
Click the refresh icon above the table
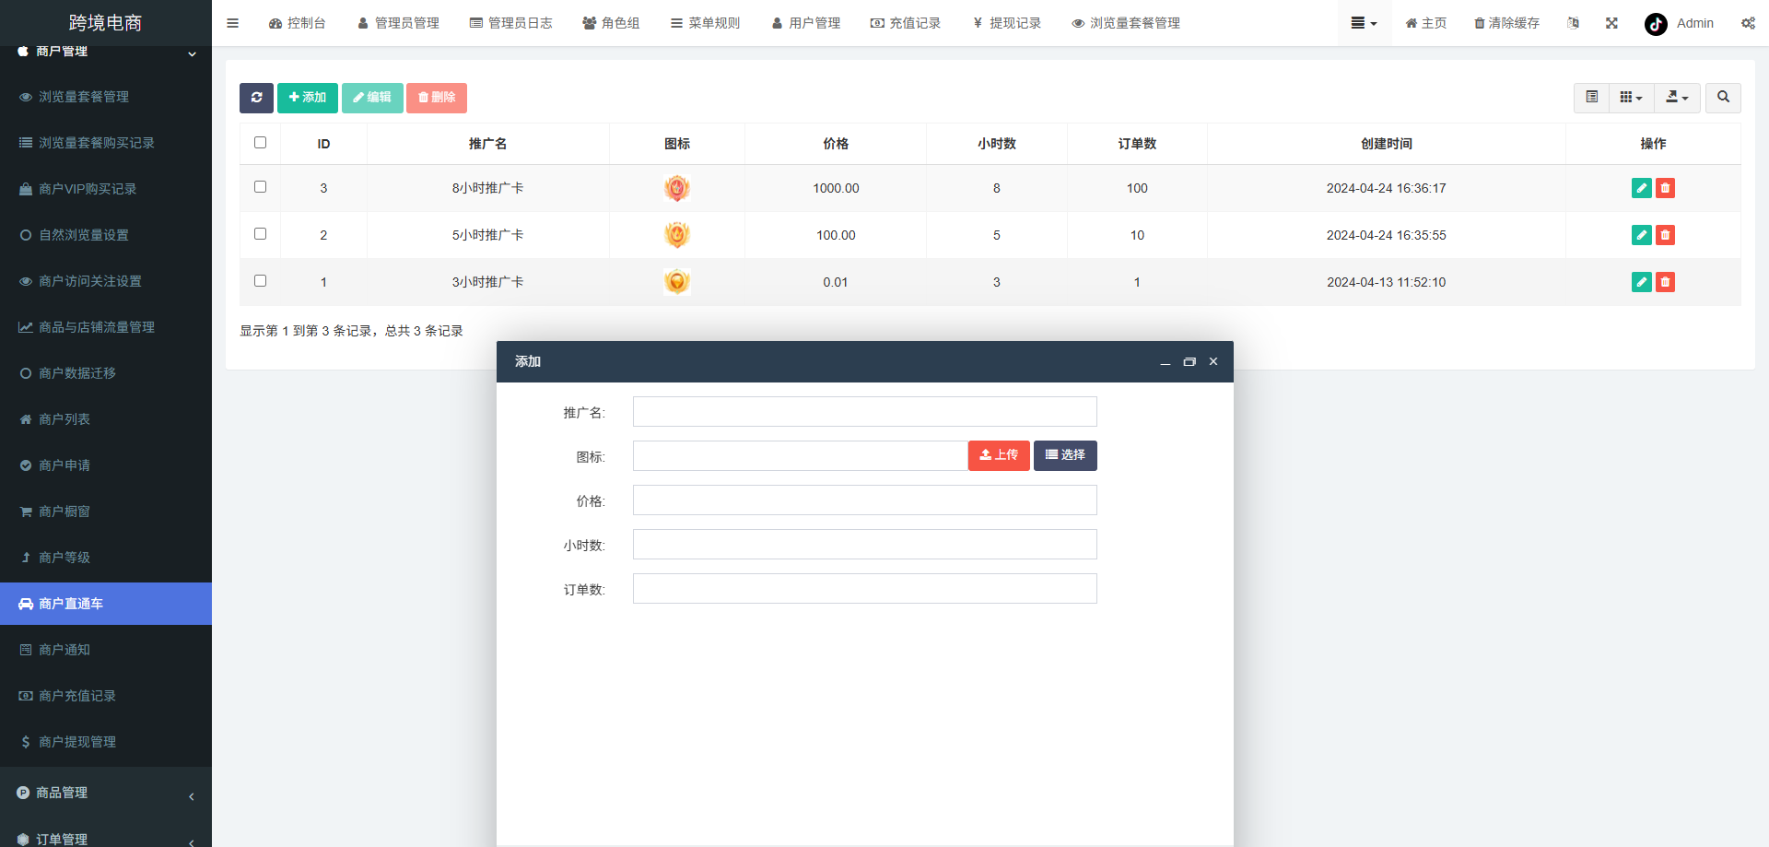(x=256, y=98)
